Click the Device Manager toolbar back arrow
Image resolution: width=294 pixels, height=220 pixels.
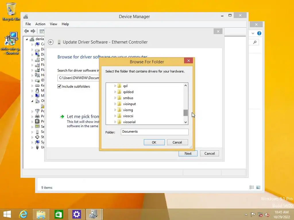pos(26,31)
